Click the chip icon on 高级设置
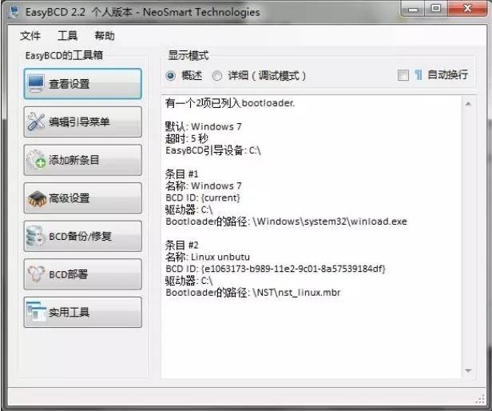 coord(37,198)
